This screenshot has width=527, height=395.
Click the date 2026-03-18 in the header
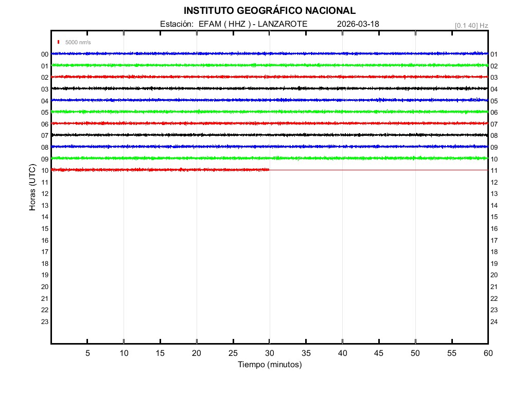[358, 24]
